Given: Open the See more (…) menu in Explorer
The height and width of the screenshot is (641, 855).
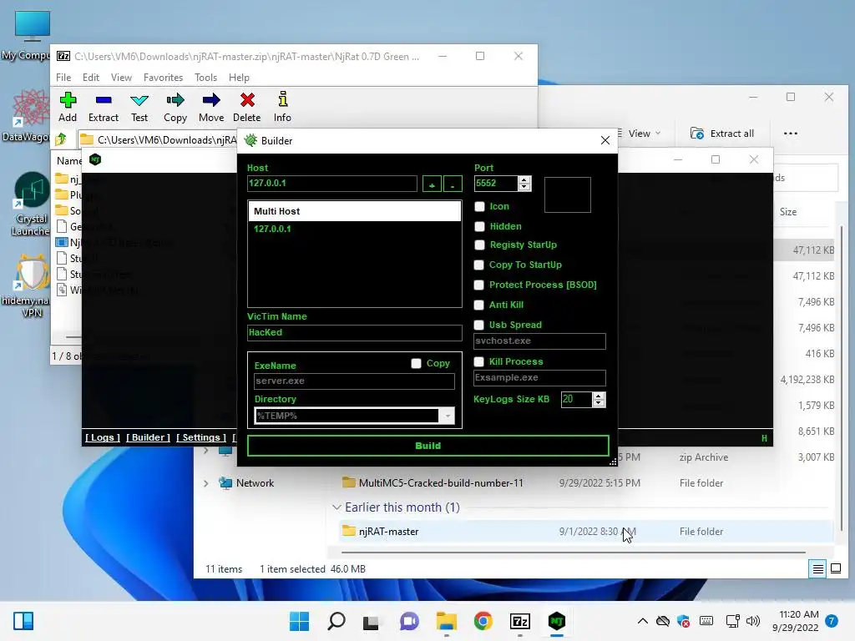Looking at the screenshot, I should pyautogui.click(x=790, y=134).
